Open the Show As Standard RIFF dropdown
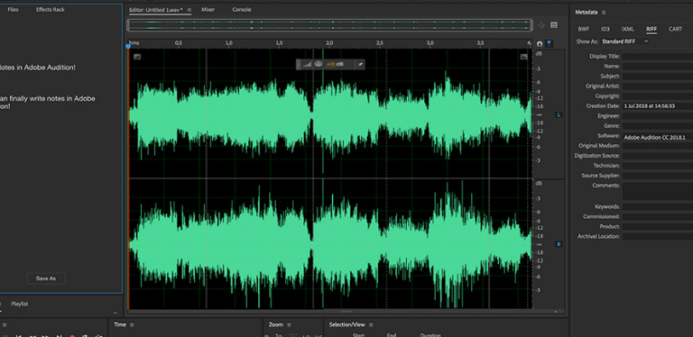This screenshot has height=337, width=693. pyautogui.click(x=625, y=41)
